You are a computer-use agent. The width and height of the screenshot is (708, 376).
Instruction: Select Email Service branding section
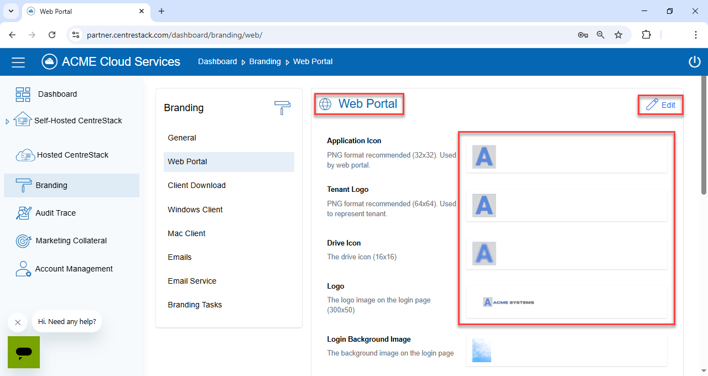tap(192, 281)
